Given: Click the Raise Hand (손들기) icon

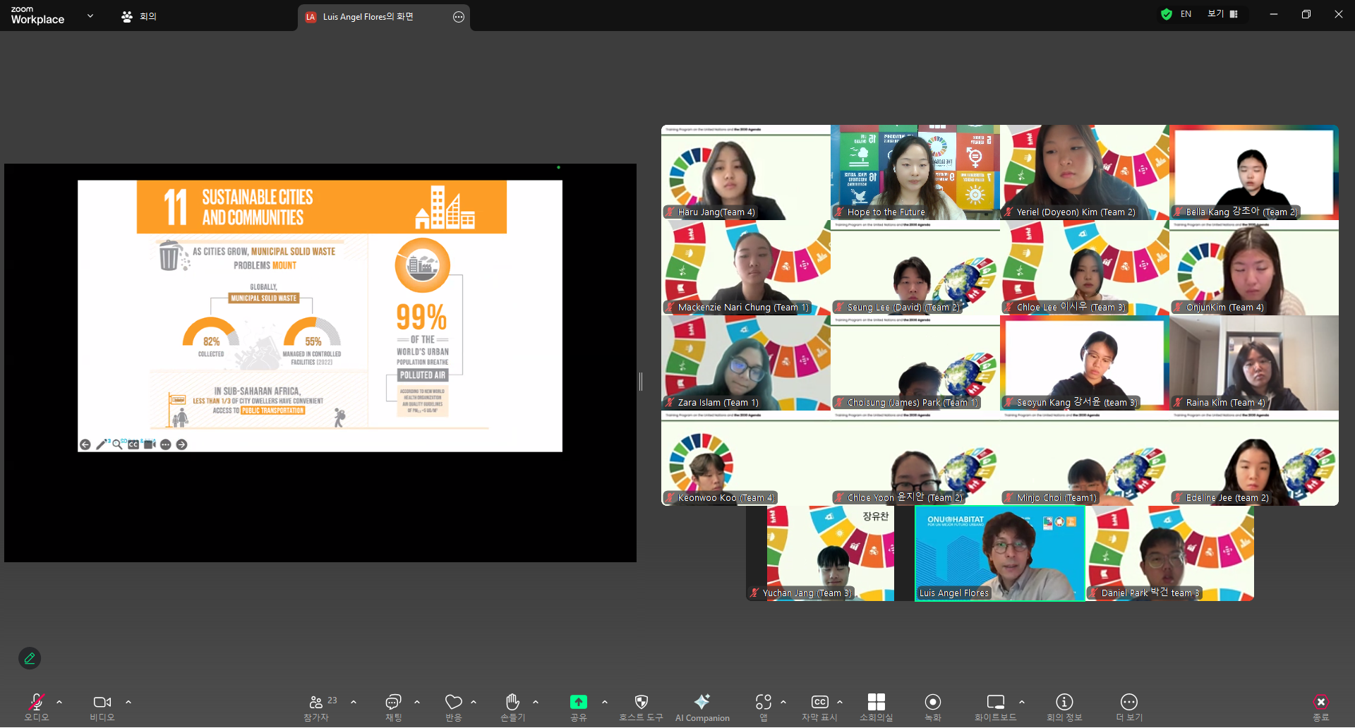Looking at the screenshot, I should coord(512,702).
